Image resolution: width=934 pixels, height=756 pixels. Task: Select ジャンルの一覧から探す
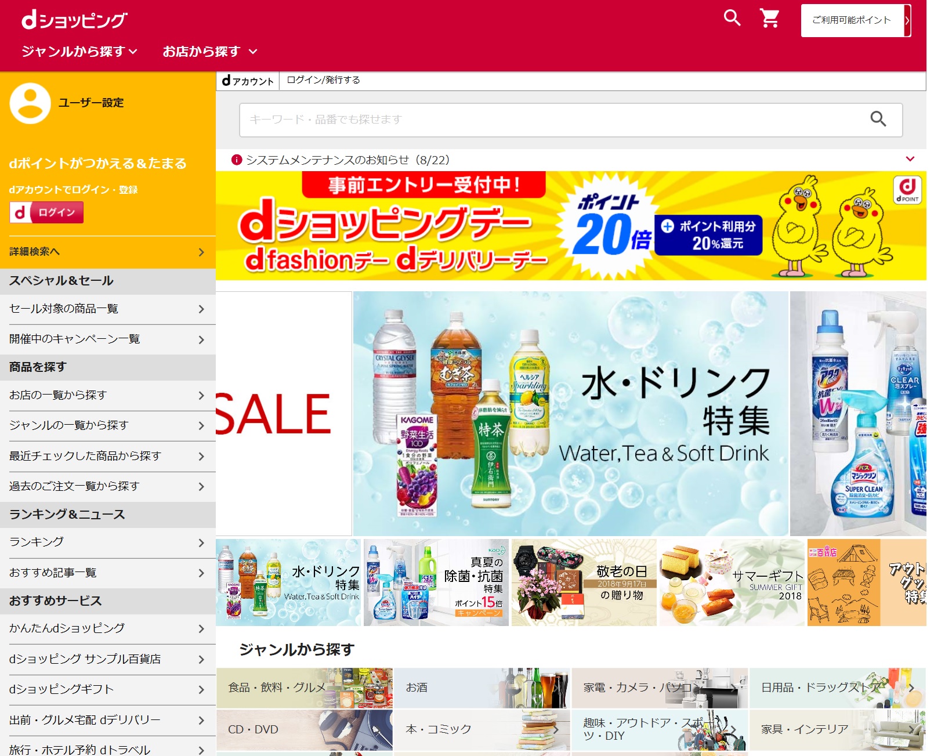[108, 426]
